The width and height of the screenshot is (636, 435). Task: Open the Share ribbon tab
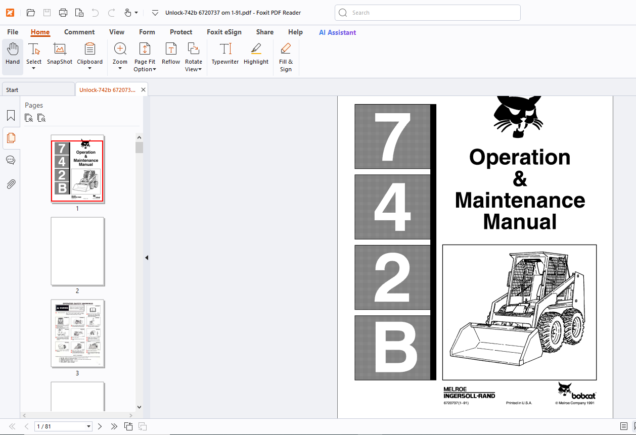pos(265,32)
